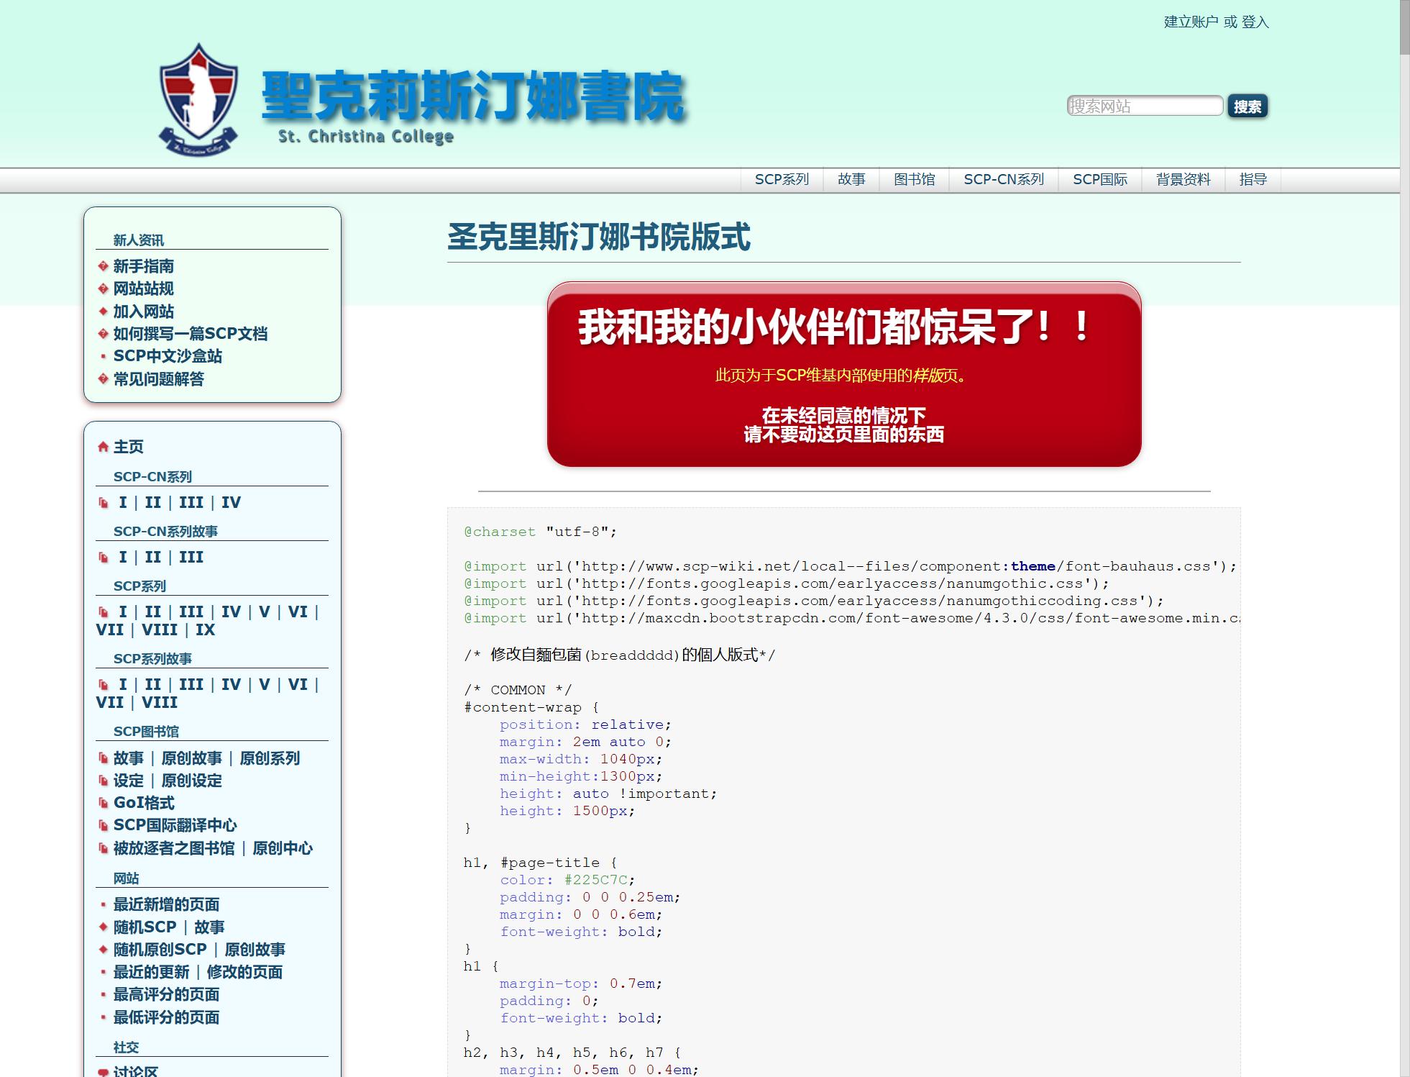Image resolution: width=1410 pixels, height=1077 pixels.
Task: Click the red icon beside 讨论区
Action: 103,1071
